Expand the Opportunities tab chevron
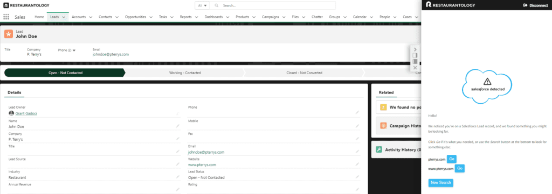This screenshot has width=552, height=194. click(151, 17)
